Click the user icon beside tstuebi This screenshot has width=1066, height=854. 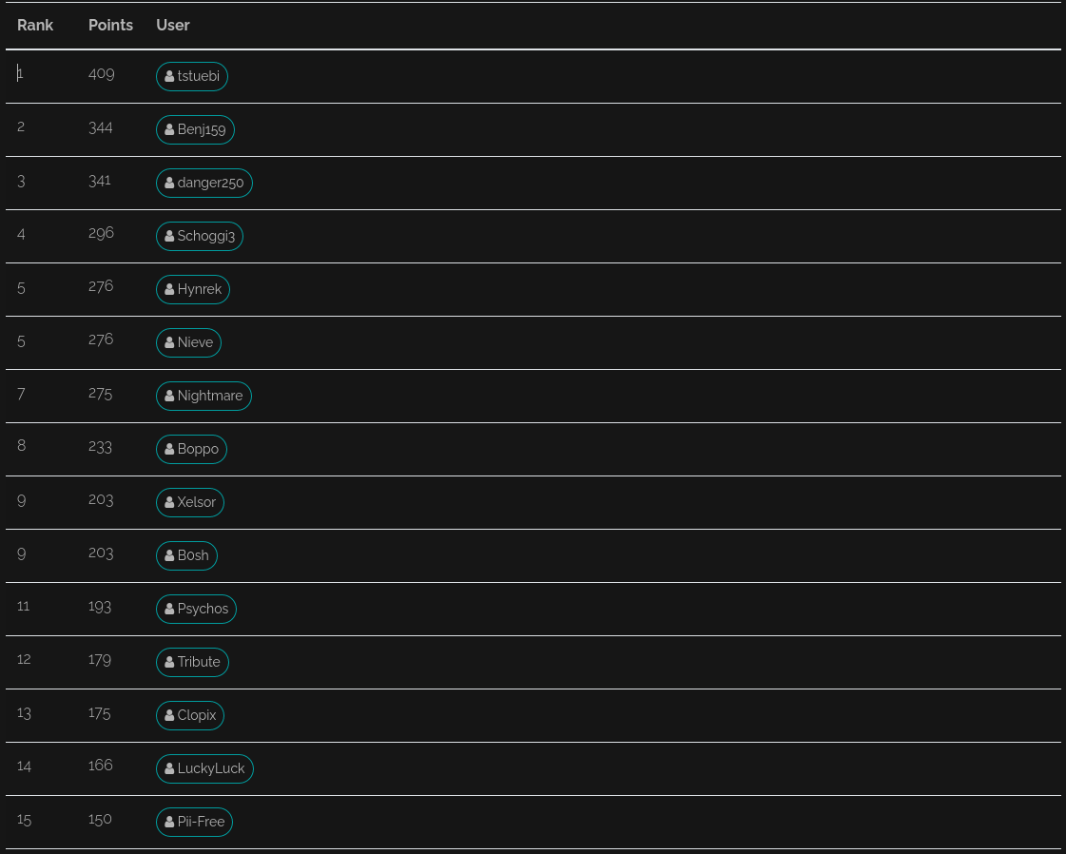click(169, 76)
